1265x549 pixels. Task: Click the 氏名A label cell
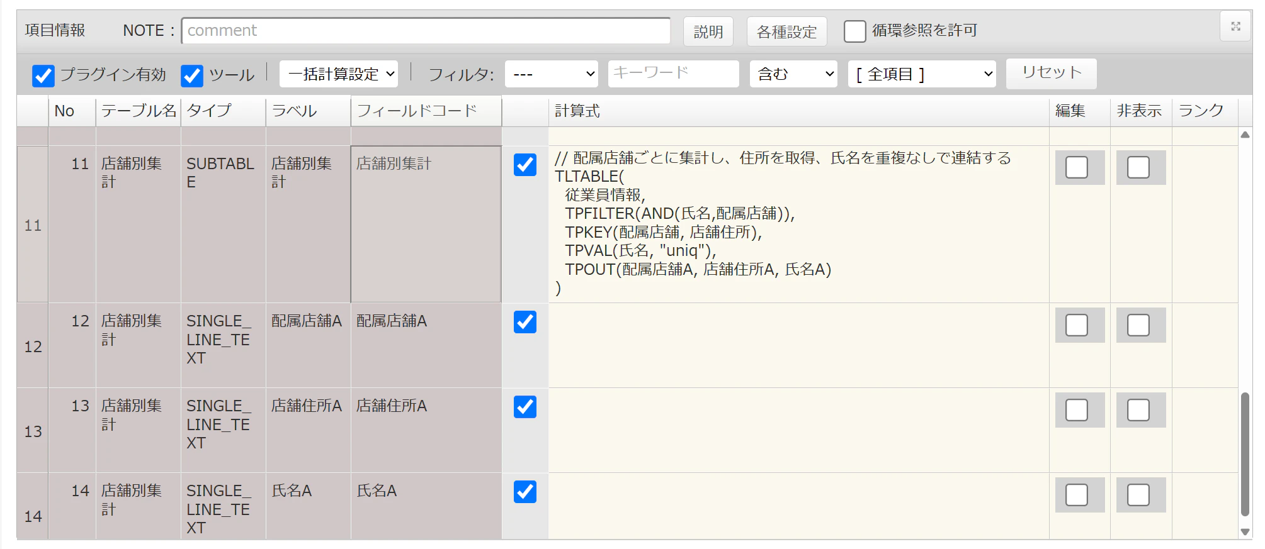(x=309, y=506)
